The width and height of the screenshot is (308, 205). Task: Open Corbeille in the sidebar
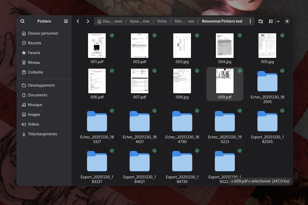click(x=35, y=72)
